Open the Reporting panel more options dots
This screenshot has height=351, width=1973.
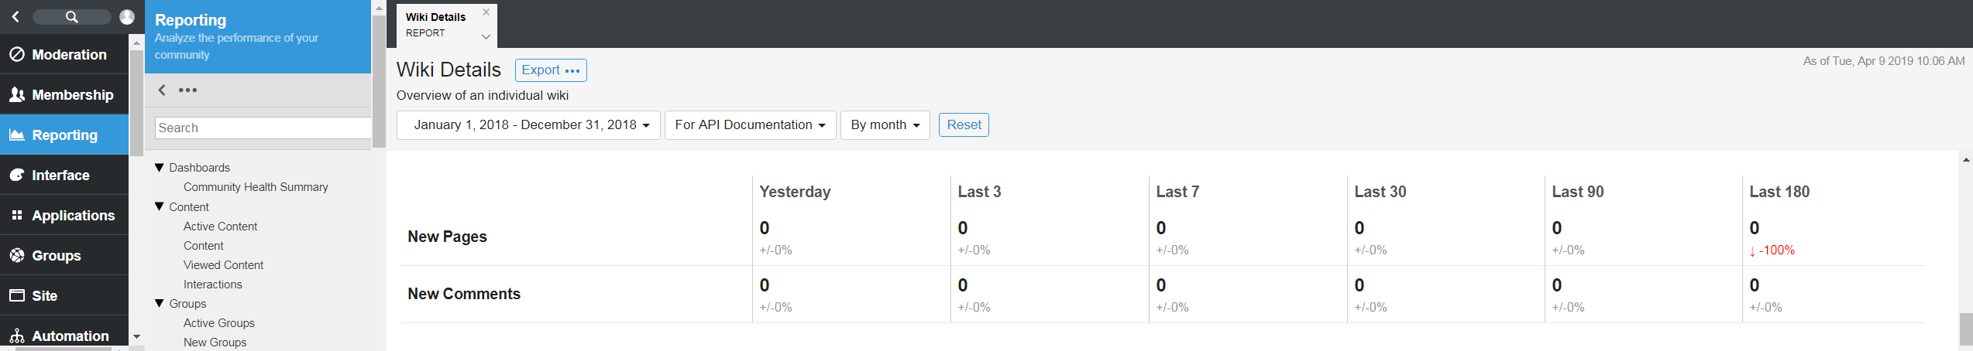(187, 90)
